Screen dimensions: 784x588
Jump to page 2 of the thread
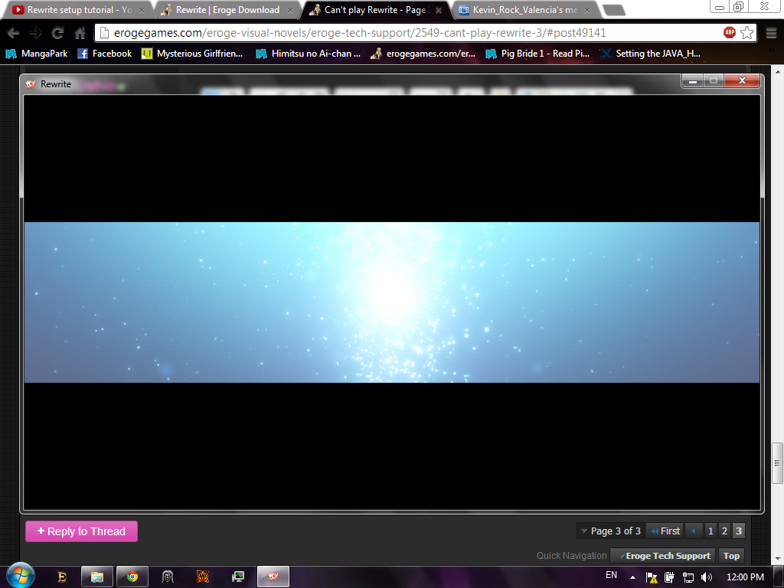coord(724,531)
